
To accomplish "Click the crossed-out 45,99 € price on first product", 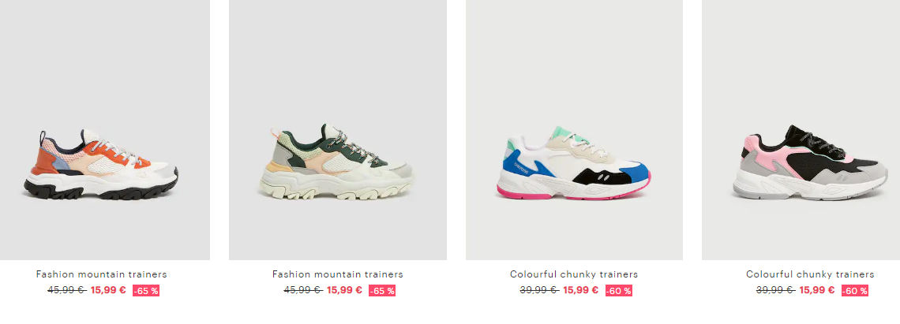I will pos(66,290).
